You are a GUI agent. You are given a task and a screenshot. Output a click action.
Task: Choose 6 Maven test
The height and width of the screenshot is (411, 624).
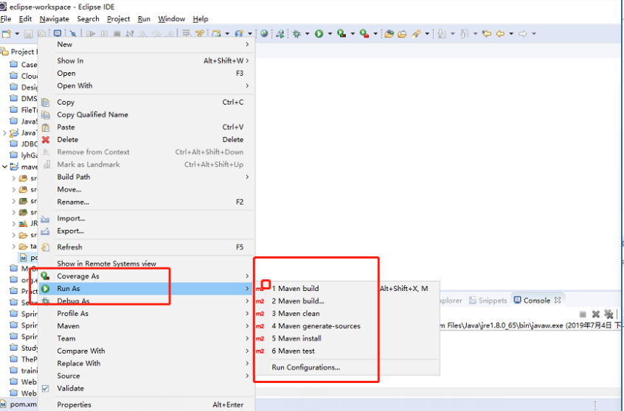(347, 351)
